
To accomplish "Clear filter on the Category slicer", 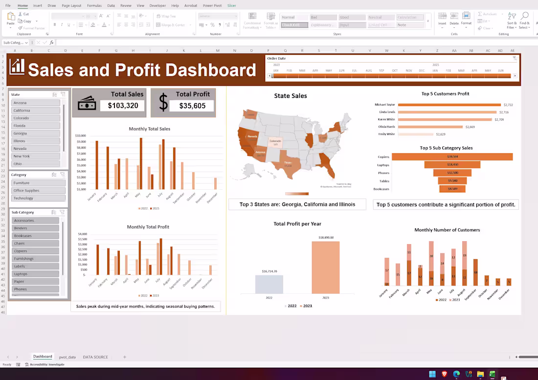I will [63, 175].
